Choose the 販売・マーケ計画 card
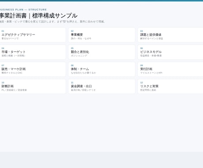203x168 pixels. 32,69
